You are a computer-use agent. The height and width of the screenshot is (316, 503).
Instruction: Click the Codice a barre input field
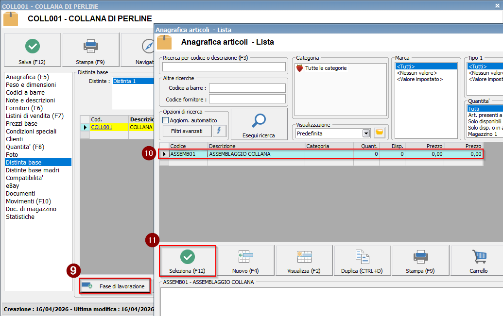point(247,88)
